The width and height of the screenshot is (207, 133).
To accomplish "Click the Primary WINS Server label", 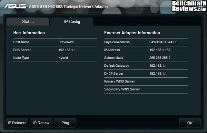I will (119, 81).
